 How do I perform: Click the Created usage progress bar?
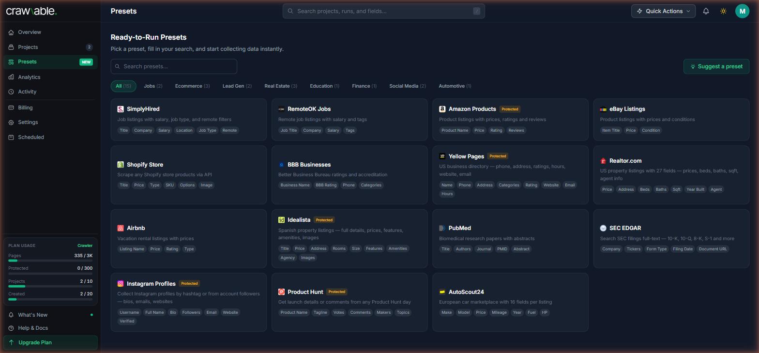tap(50, 299)
